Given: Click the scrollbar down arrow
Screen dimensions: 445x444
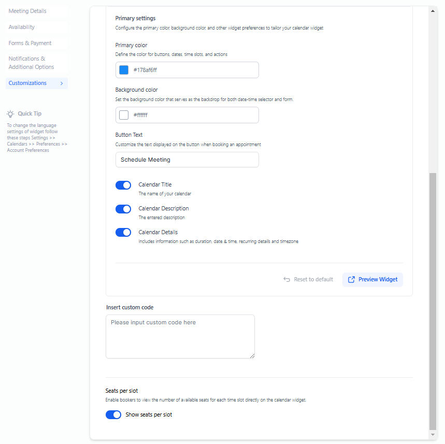Looking at the screenshot, I should (433, 435).
